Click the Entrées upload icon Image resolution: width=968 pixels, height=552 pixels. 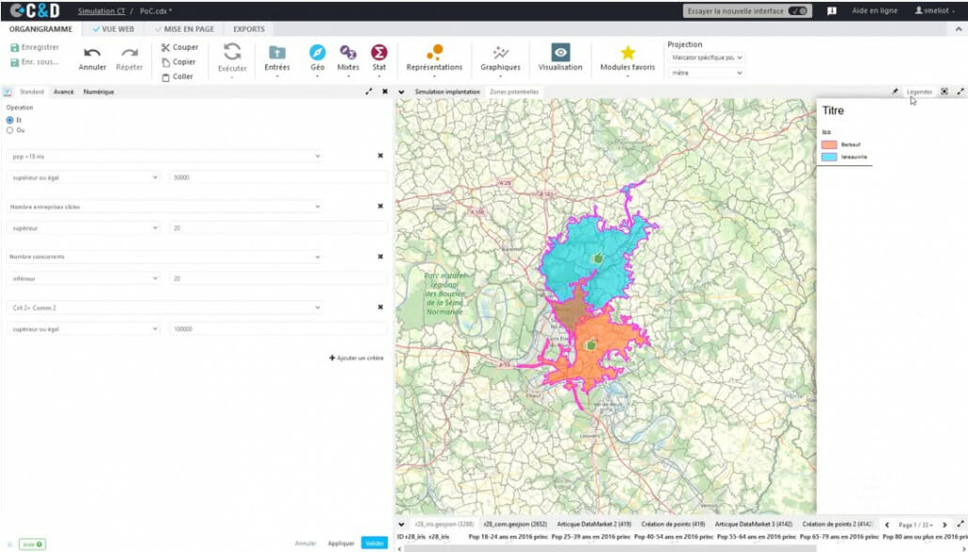[x=277, y=53]
